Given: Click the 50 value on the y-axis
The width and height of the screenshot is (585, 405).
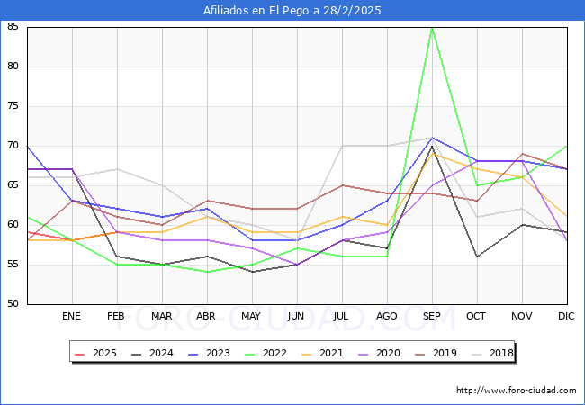Looking at the screenshot, I should [x=13, y=303].
